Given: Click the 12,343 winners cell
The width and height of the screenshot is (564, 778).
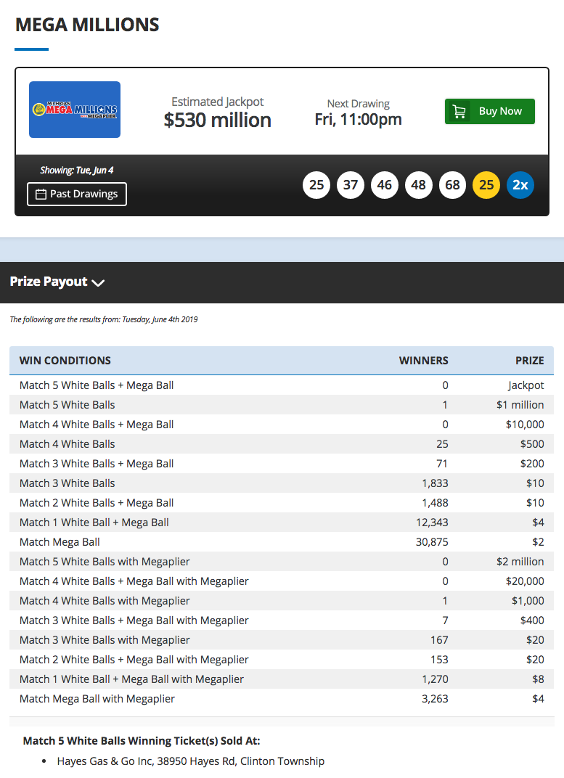Looking at the screenshot, I should 432,523.
